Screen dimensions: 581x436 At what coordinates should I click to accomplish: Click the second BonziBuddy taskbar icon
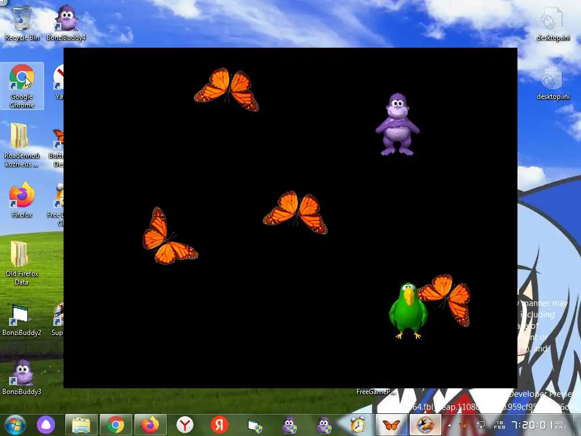[324, 425]
